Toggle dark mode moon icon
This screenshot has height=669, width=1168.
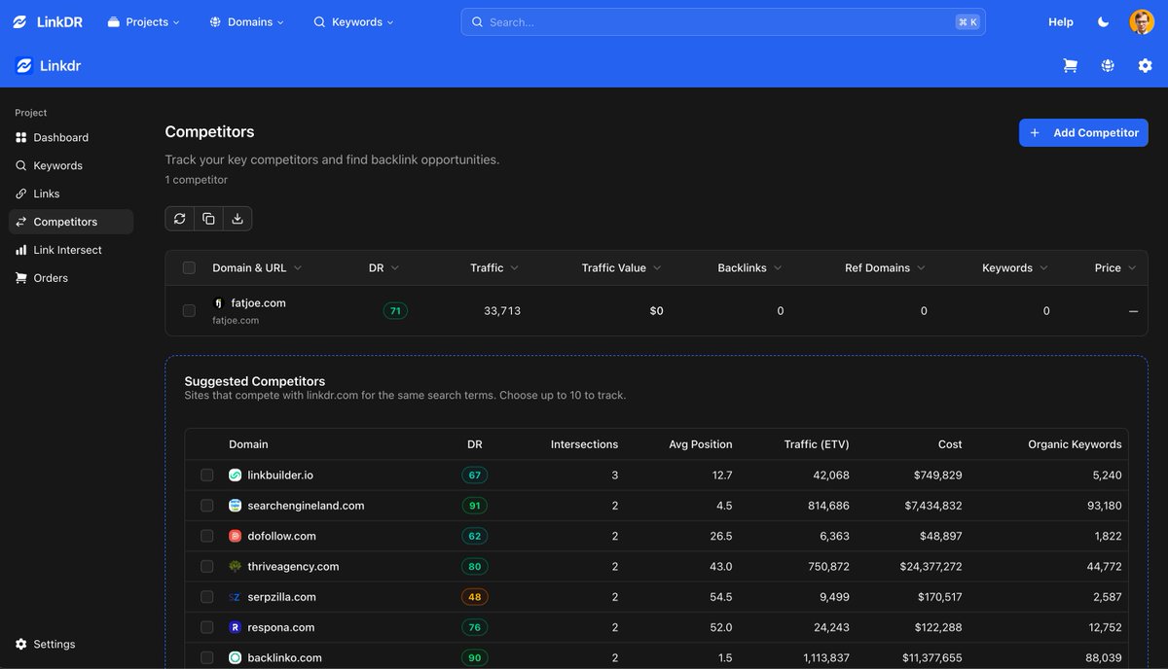(1103, 21)
